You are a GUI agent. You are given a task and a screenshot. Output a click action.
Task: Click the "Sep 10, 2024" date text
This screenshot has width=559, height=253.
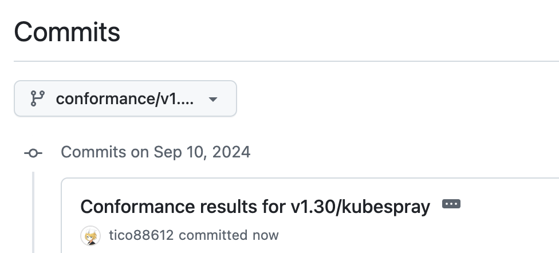pyautogui.click(x=202, y=152)
